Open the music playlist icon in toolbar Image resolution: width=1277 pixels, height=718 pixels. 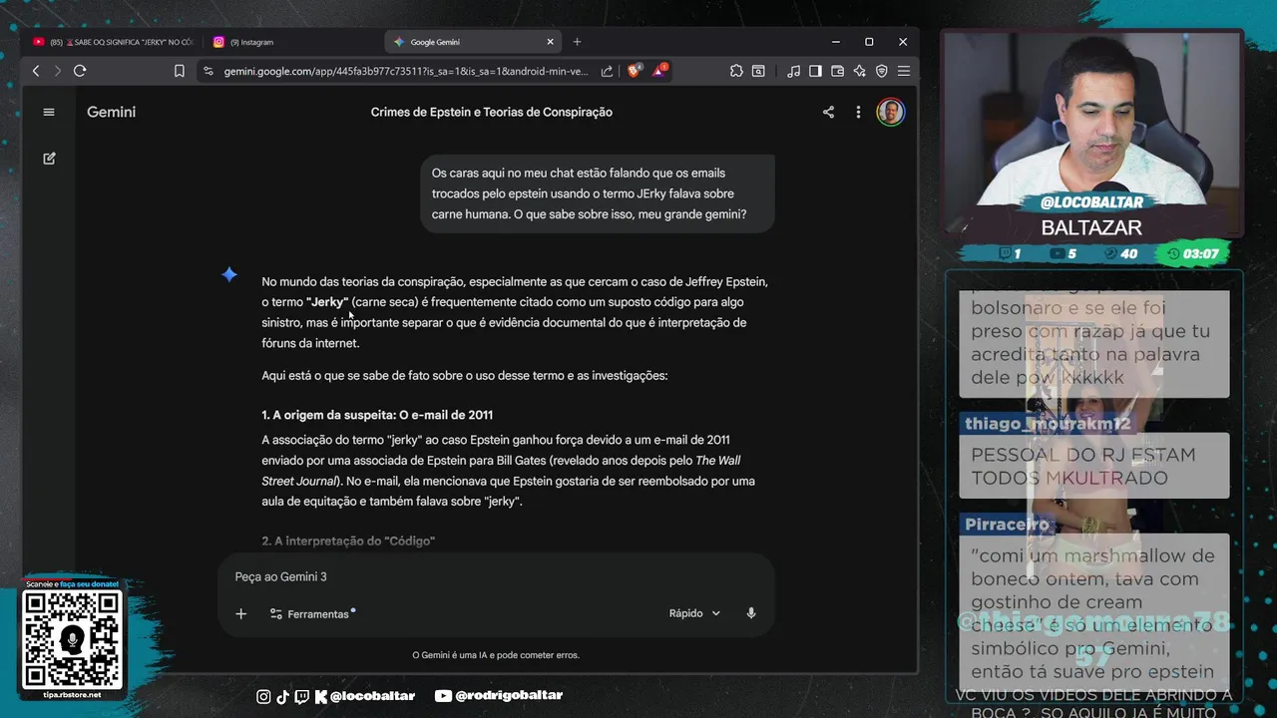[x=793, y=71]
